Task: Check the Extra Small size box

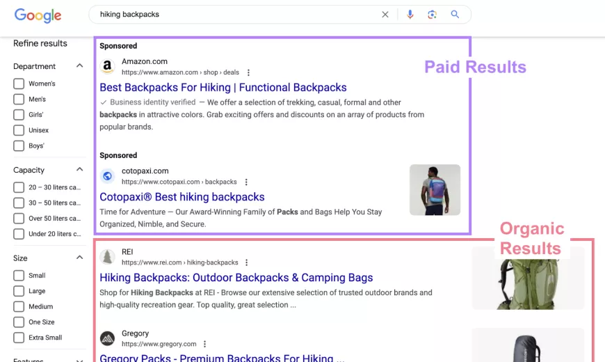Action: tap(19, 337)
